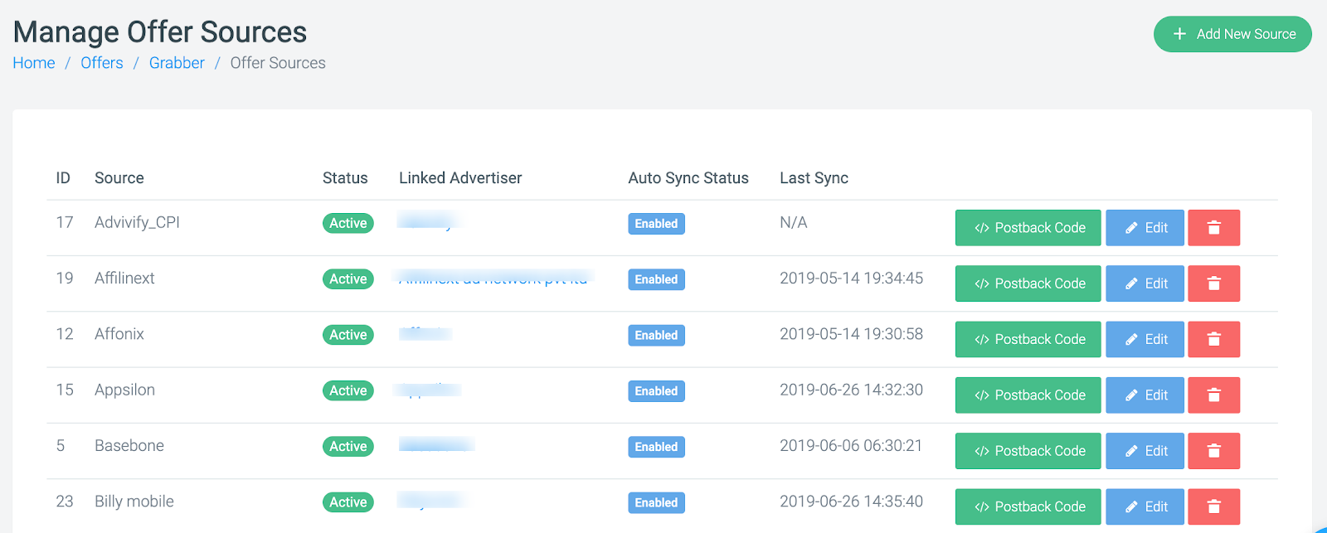Viewport: 1327px width, 533px height.
Task: Select the Last Sync column header
Action: 814,178
